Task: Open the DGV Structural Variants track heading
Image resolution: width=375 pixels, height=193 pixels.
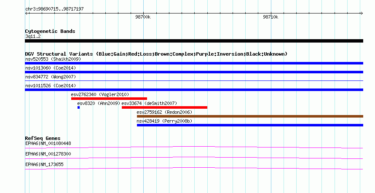Action: pyautogui.click(x=156, y=54)
